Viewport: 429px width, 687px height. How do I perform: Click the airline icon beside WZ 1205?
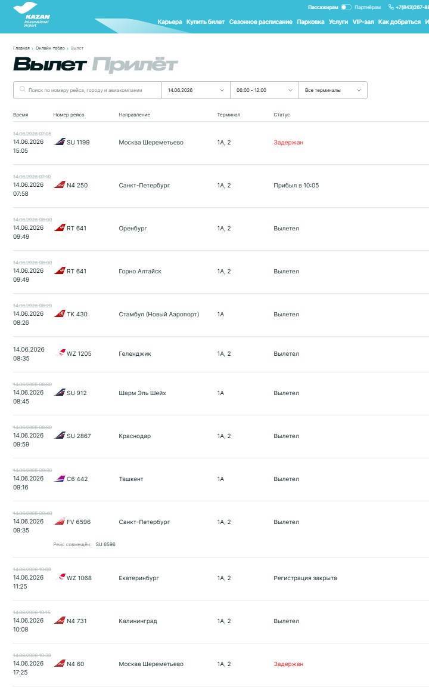pos(61,353)
